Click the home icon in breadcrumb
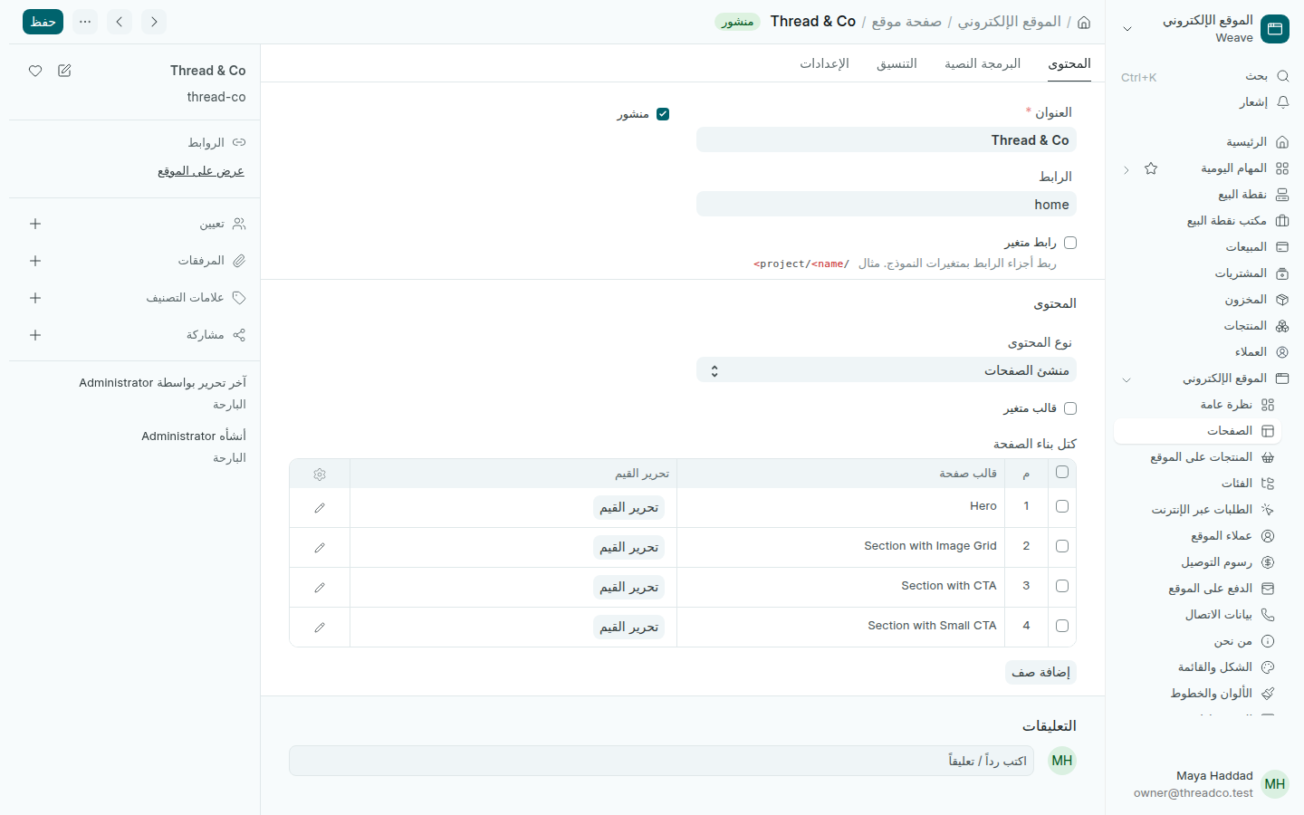Viewport: 1304px width, 815px height. point(1084,22)
